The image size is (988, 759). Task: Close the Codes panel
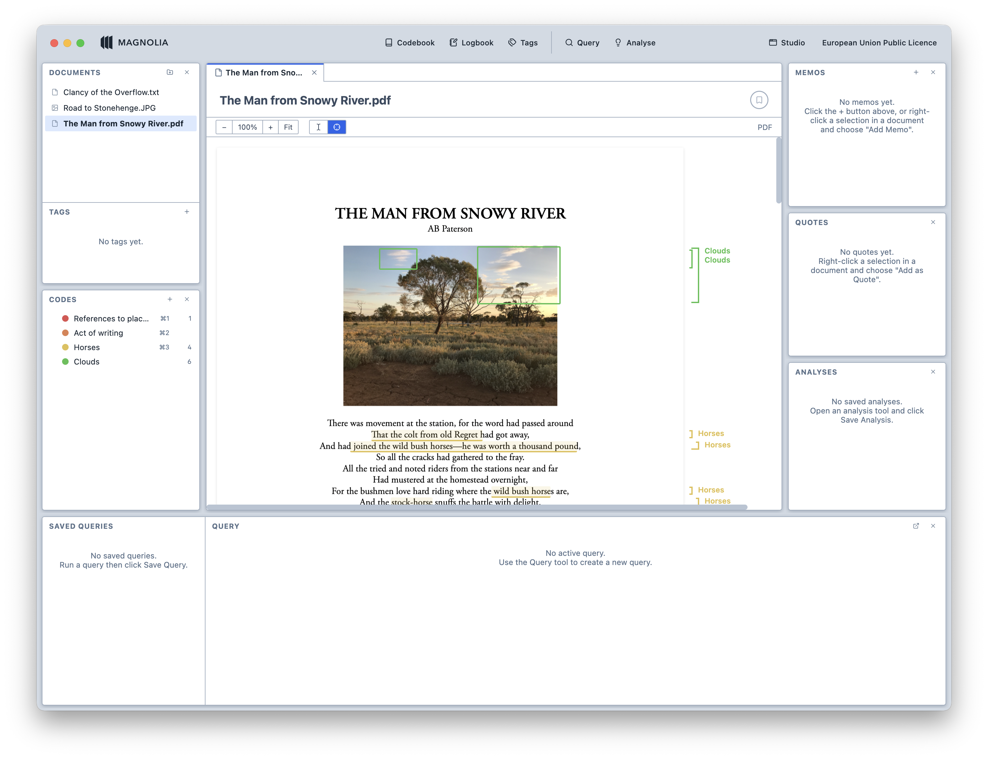pyautogui.click(x=187, y=299)
